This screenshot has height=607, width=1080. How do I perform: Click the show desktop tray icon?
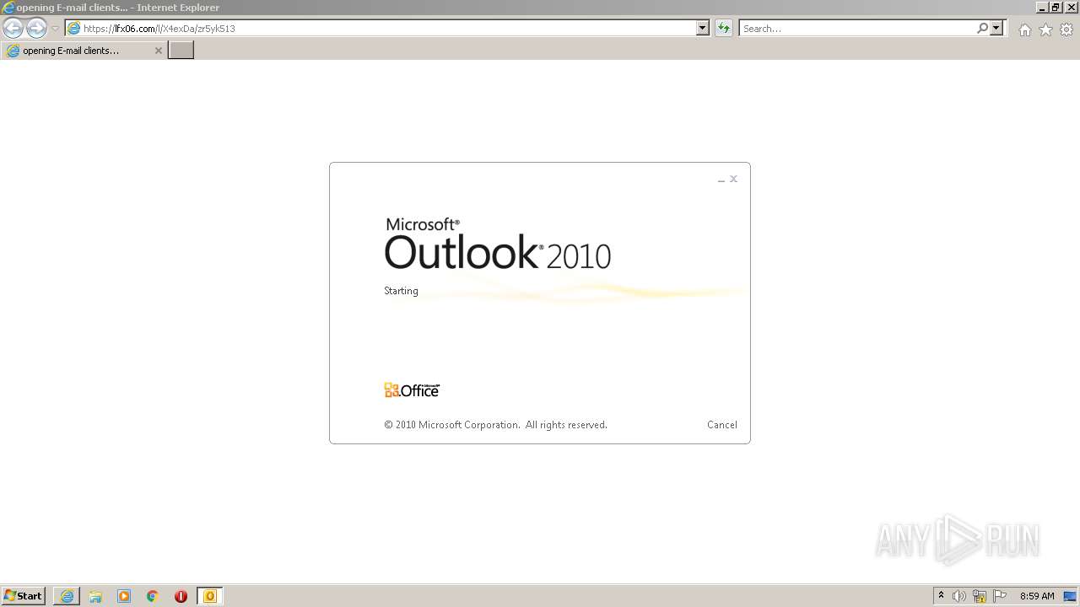click(x=1071, y=596)
